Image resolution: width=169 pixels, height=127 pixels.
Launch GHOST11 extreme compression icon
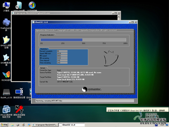6,42
